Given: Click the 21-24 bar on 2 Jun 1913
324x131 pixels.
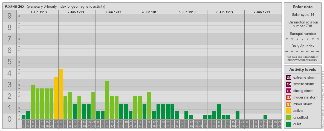Looking at the screenshot, I should coord(93,106).
